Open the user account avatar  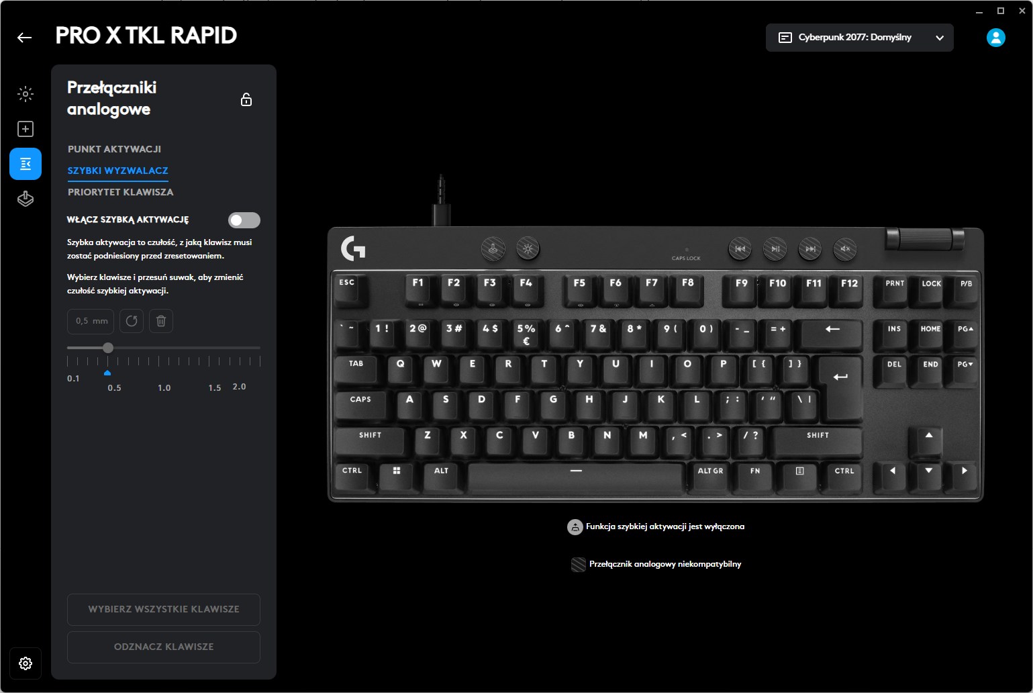pyautogui.click(x=996, y=38)
